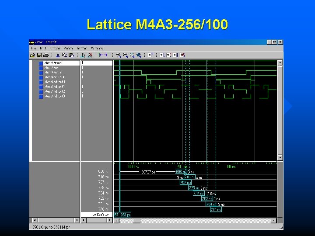The width and height of the screenshot is (315, 236).
Task: Click the waveform vertical scrollbar down arrow
Action: point(280,157)
